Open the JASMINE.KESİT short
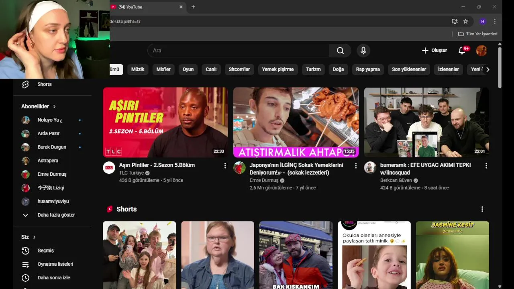The image size is (514, 289). coord(453,255)
